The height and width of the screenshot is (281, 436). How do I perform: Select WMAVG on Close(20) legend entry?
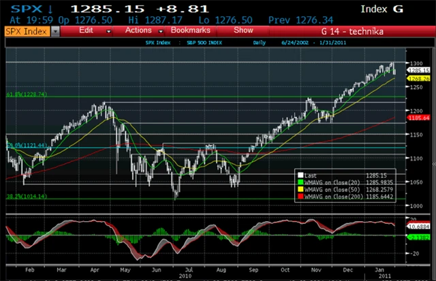(332, 182)
